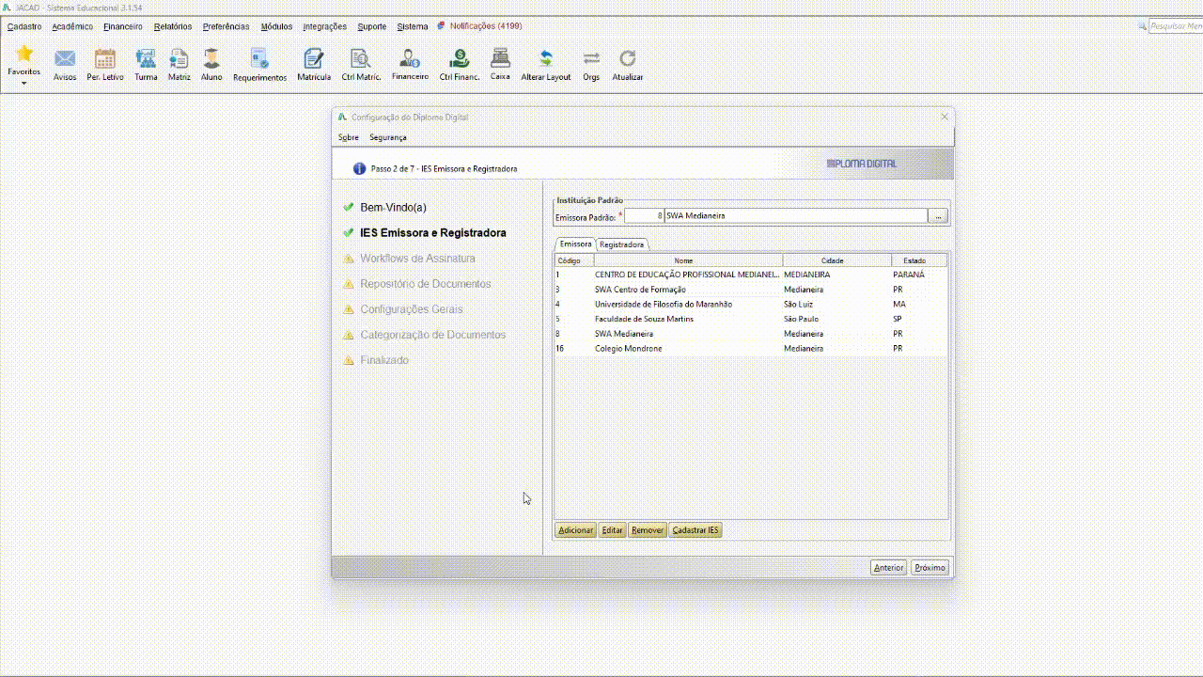This screenshot has width=1203, height=677.
Task: Open the Sobre menu in dialog
Action: [349, 137]
